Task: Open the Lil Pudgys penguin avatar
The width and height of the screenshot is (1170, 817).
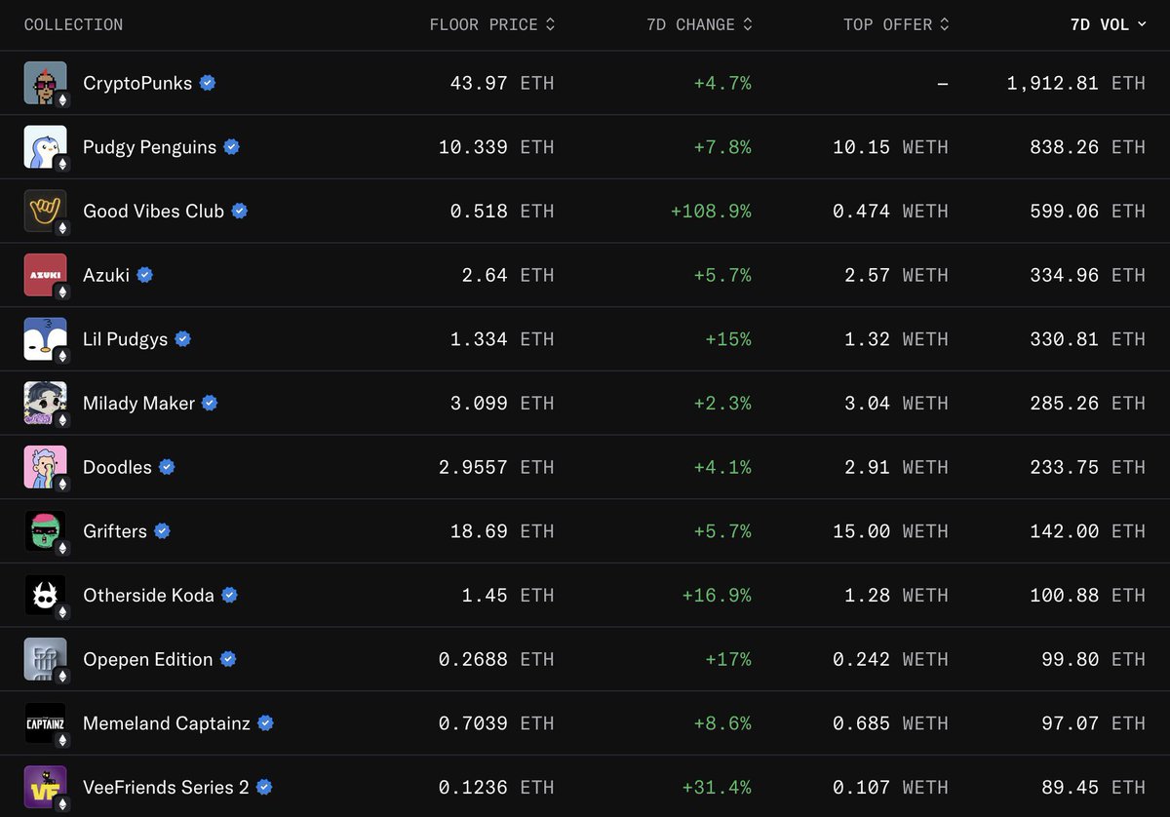Action: click(x=46, y=339)
